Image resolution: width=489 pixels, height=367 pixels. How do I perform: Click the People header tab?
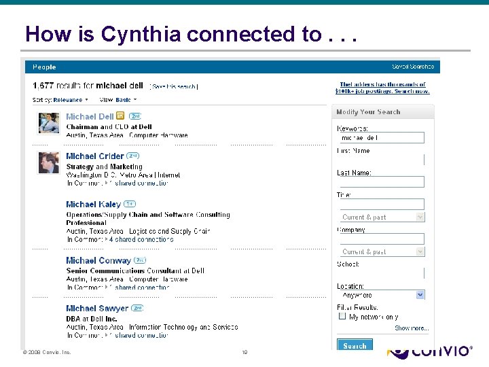tap(44, 67)
